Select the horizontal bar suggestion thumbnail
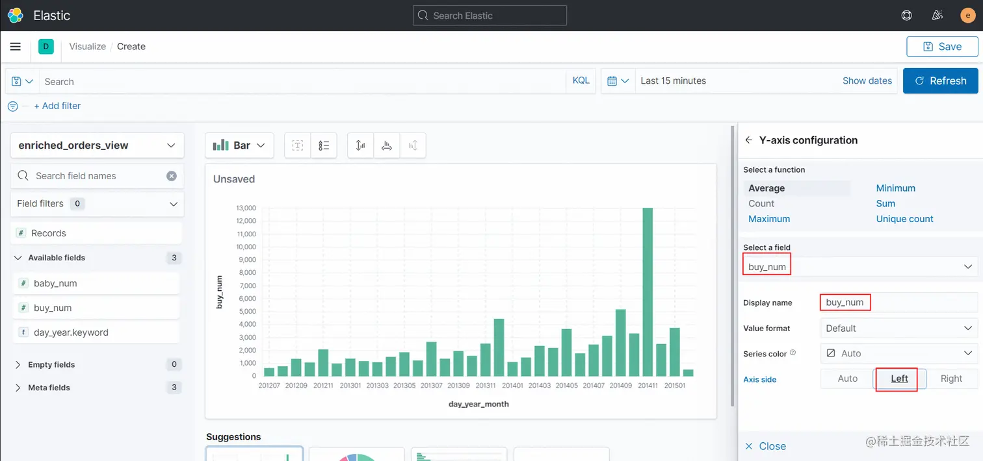 [x=459, y=454]
